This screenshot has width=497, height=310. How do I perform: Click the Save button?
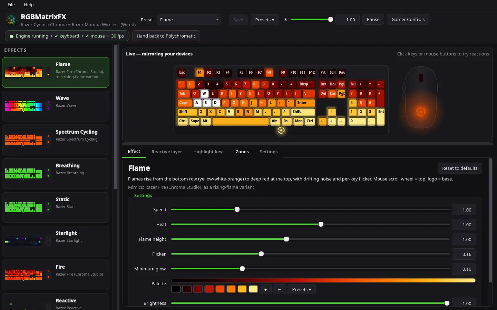tap(238, 20)
